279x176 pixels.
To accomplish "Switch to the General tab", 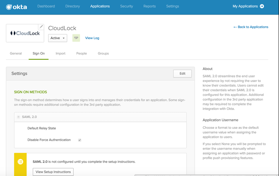I will click(16, 54).
